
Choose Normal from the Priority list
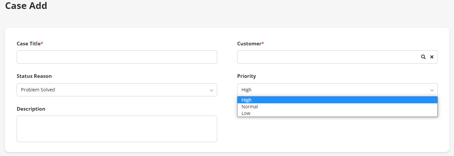(250, 107)
